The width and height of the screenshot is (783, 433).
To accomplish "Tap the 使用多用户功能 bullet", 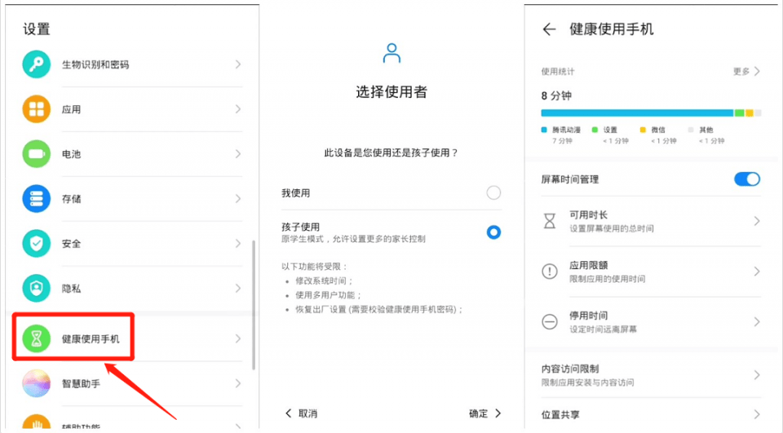I will coord(328,295).
